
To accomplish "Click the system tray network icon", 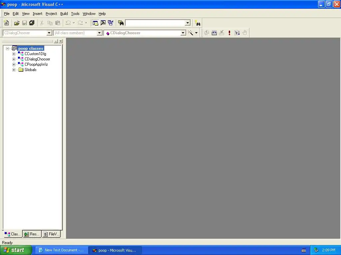I will [x=316, y=250].
